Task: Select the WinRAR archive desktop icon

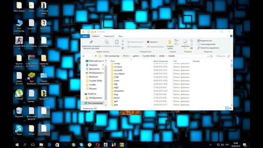Action: [x=31, y=60]
